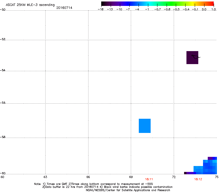This screenshot has width=219, height=192.
Task: Click the "-7" color bar tick label
Action: click(x=128, y=9)
